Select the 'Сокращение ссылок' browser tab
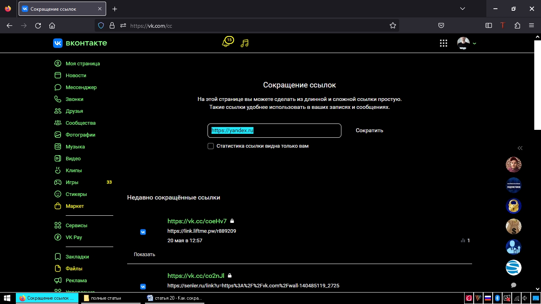 point(62,9)
